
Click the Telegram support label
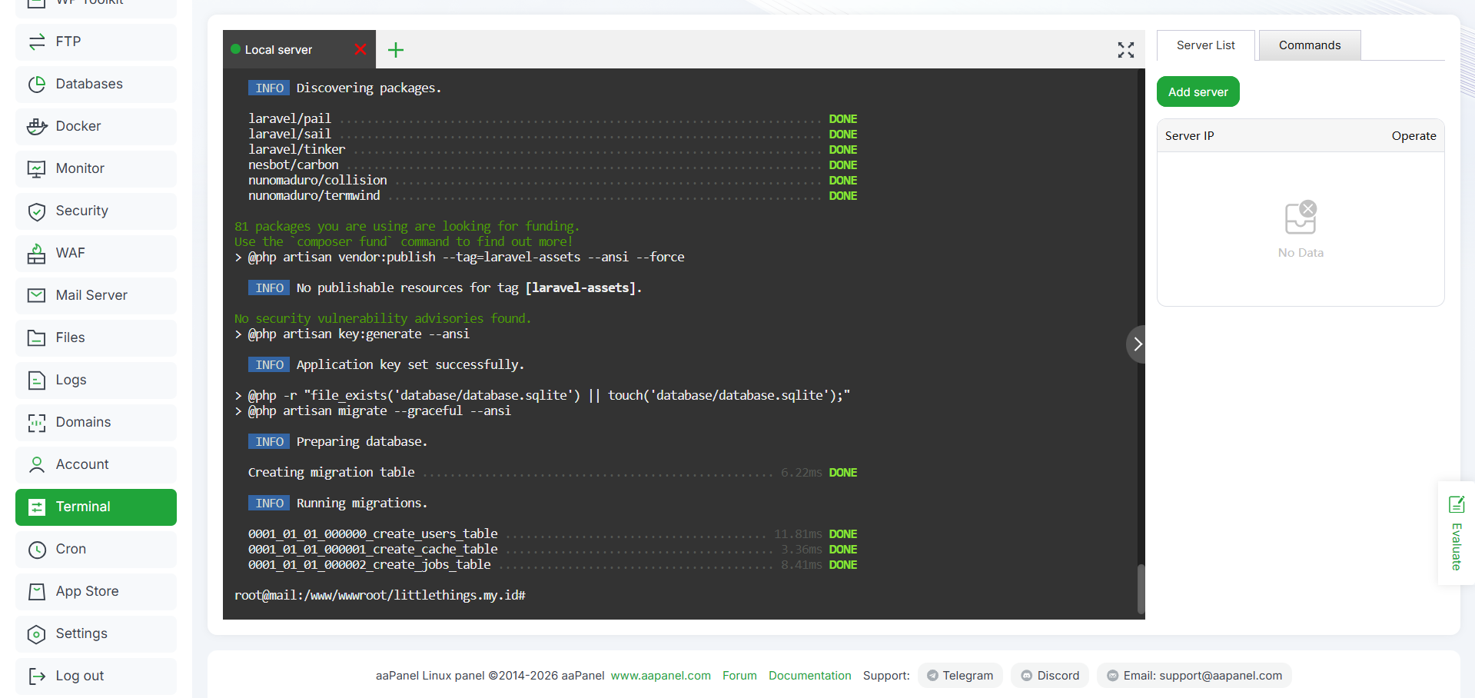[x=968, y=676]
